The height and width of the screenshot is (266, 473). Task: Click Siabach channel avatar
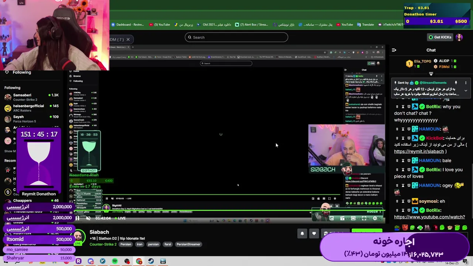(78, 237)
